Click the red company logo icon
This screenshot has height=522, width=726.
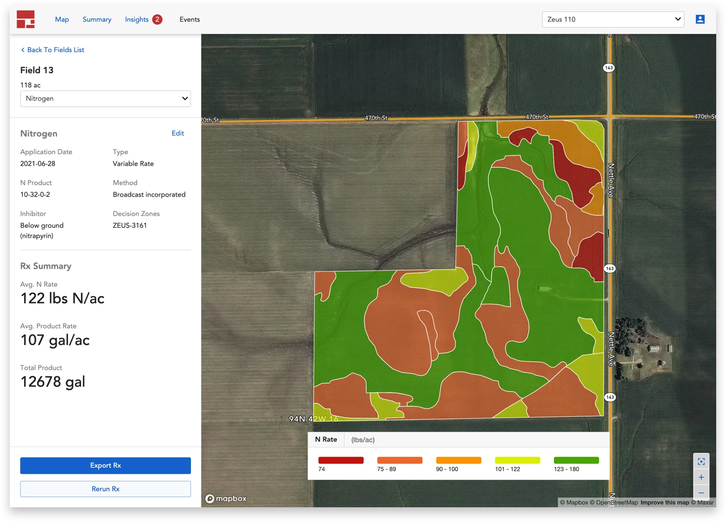point(26,20)
